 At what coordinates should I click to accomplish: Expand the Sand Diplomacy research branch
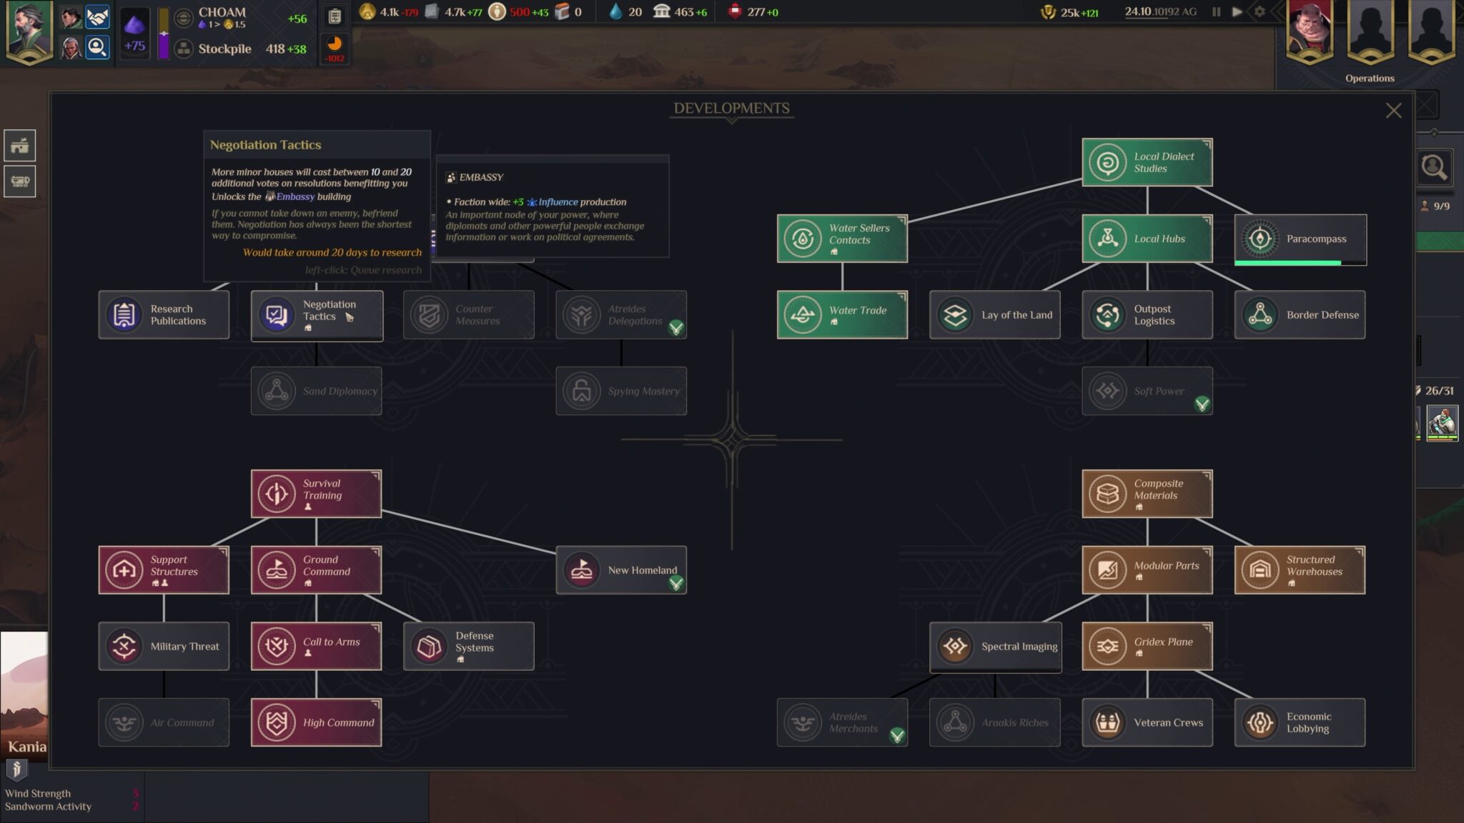point(316,391)
